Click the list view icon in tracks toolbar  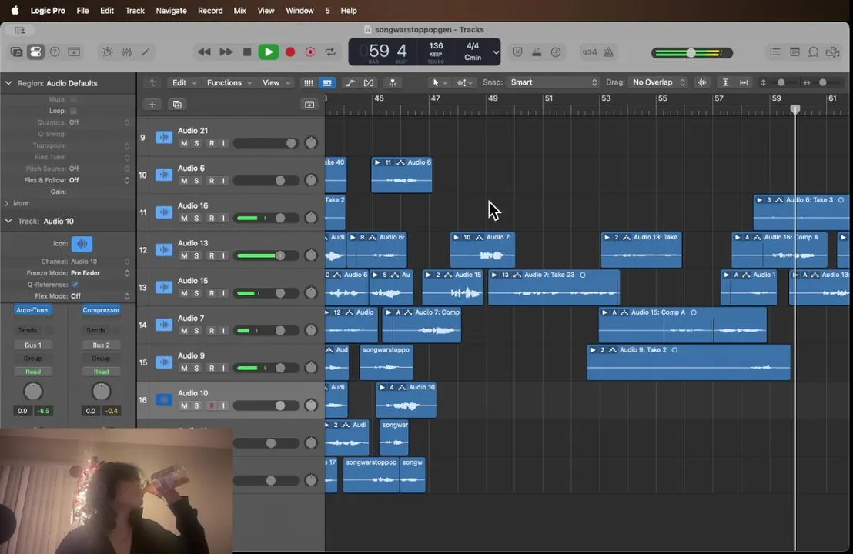pyautogui.click(x=327, y=82)
